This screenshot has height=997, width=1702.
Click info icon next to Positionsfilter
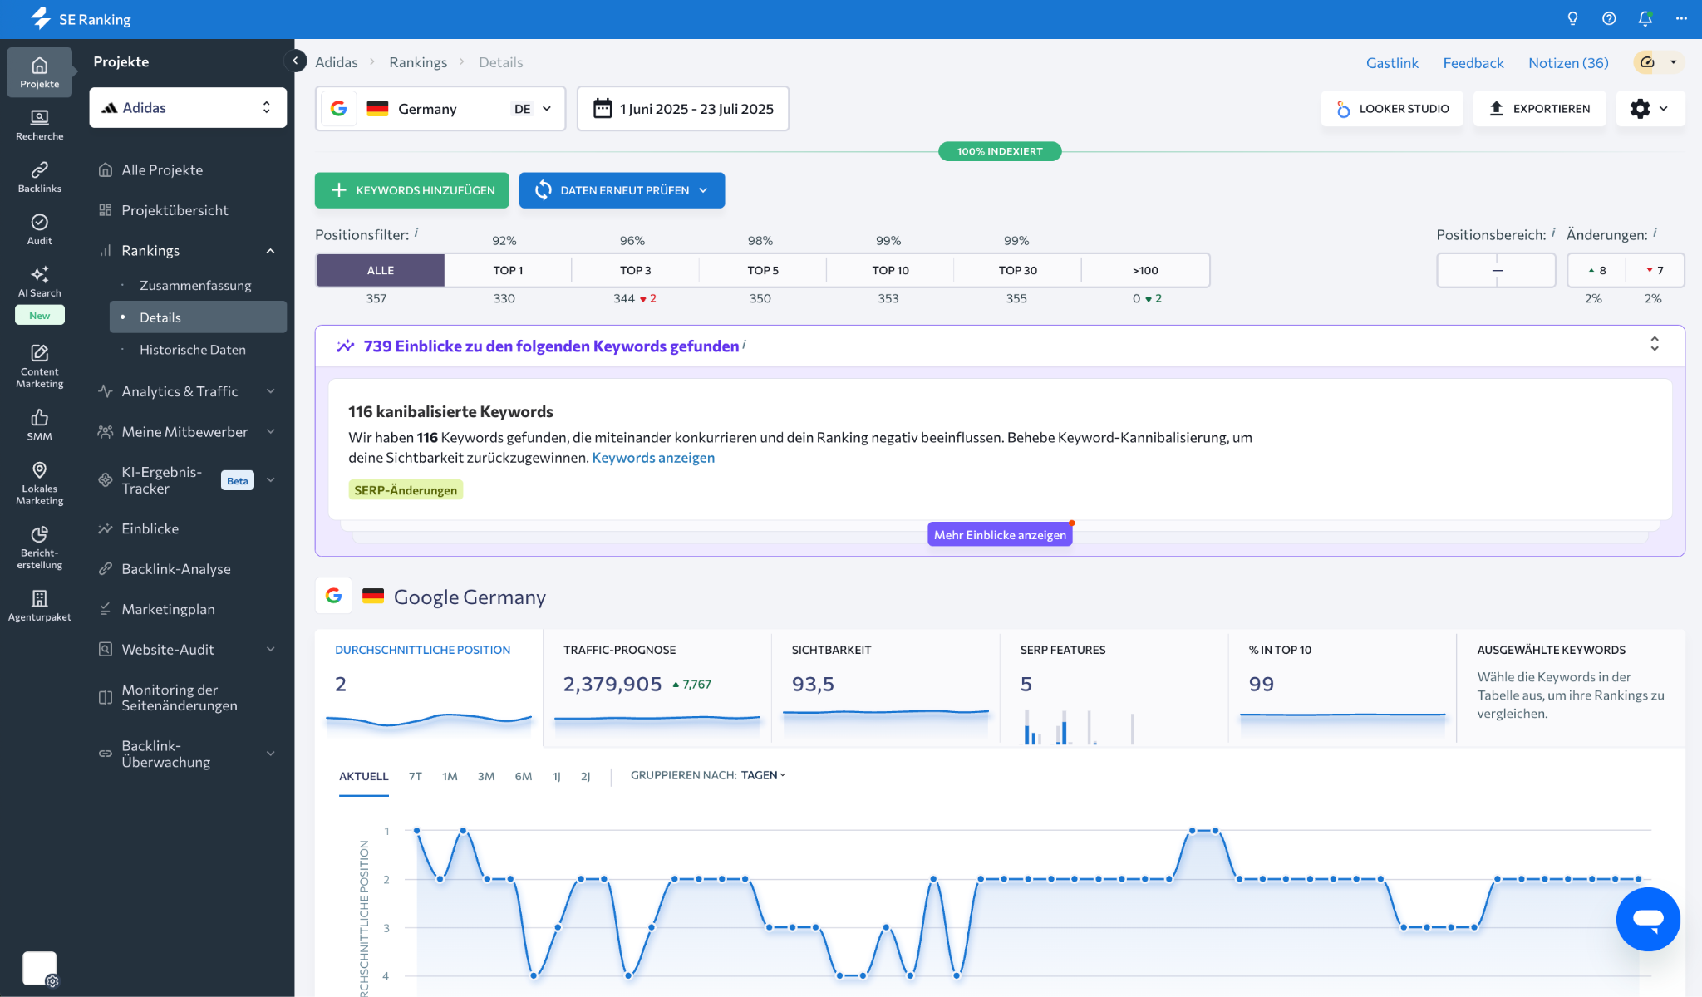coord(416,233)
